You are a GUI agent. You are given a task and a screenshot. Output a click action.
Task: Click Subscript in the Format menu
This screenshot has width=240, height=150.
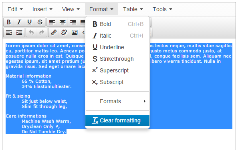(117, 82)
